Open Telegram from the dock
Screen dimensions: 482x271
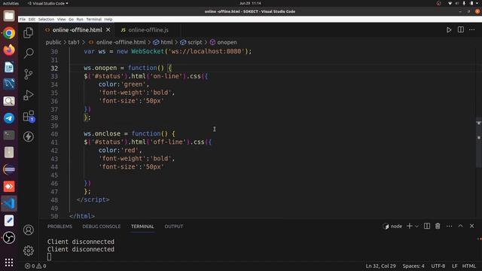pyautogui.click(x=9, y=118)
